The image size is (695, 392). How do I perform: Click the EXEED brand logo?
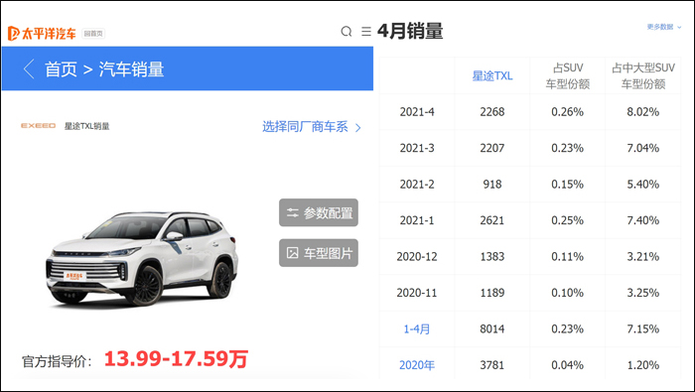[38, 126]
